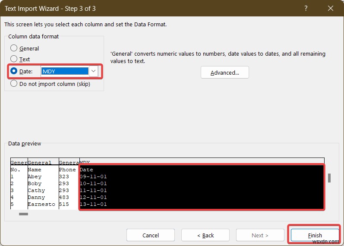This screenshot has height=246, width=344.
Task: Click the Cancel button
Action: click(x=151, y=235)
